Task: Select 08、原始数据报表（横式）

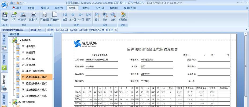Action: (34, 90)
